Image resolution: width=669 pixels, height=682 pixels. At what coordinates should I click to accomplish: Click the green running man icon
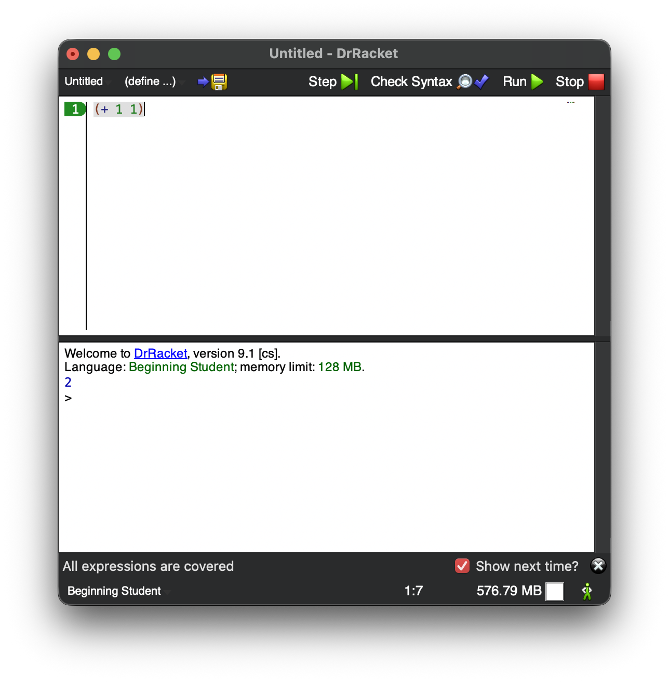(x=587, y=591)
